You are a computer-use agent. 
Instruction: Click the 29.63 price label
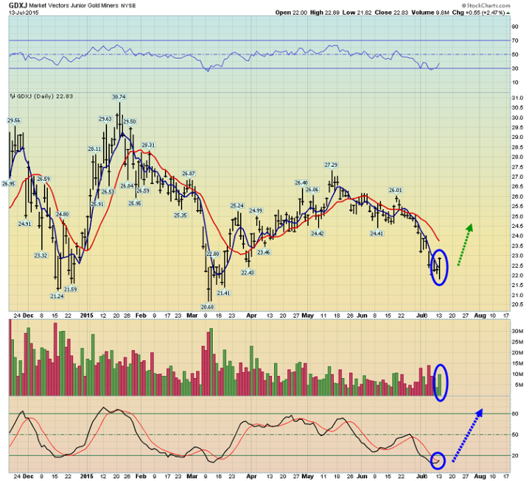[x=105, y=119]
